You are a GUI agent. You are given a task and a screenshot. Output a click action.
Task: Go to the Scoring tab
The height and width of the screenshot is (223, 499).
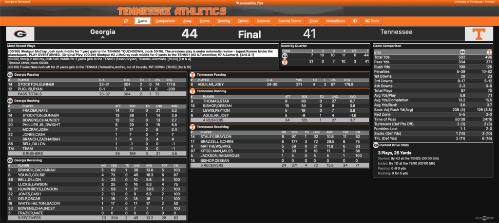tap(224, 21)
